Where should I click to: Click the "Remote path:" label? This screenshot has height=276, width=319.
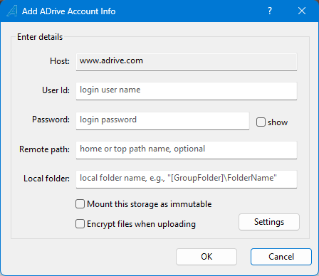coord(45,149)
